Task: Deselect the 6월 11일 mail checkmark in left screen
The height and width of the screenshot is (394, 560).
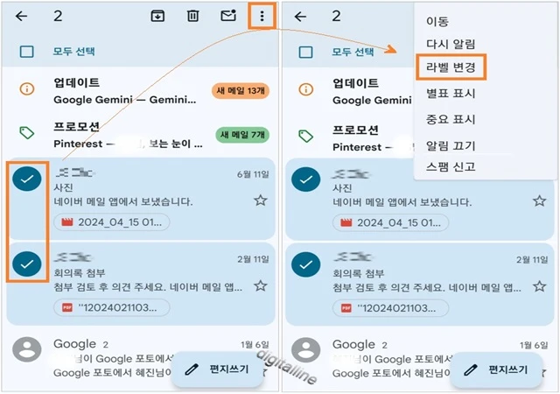Action: point(27,179)
